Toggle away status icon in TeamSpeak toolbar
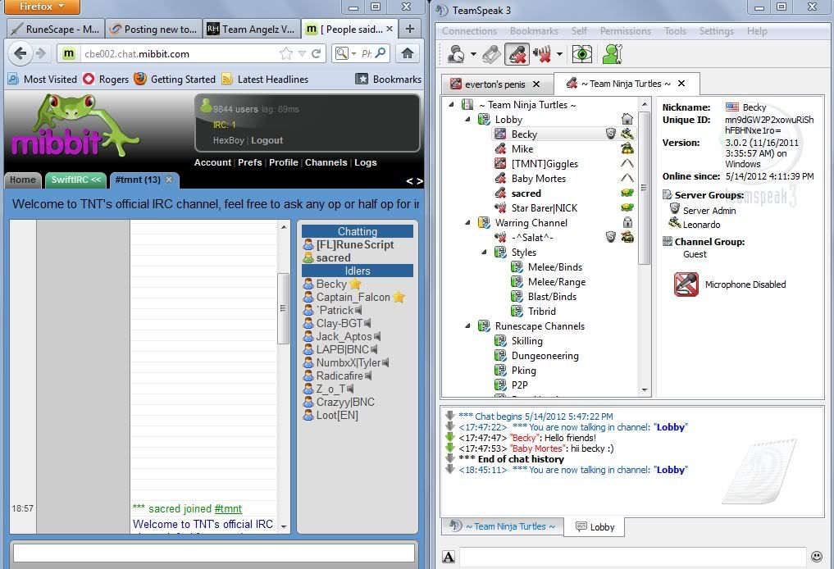 [x=456, y=54]
